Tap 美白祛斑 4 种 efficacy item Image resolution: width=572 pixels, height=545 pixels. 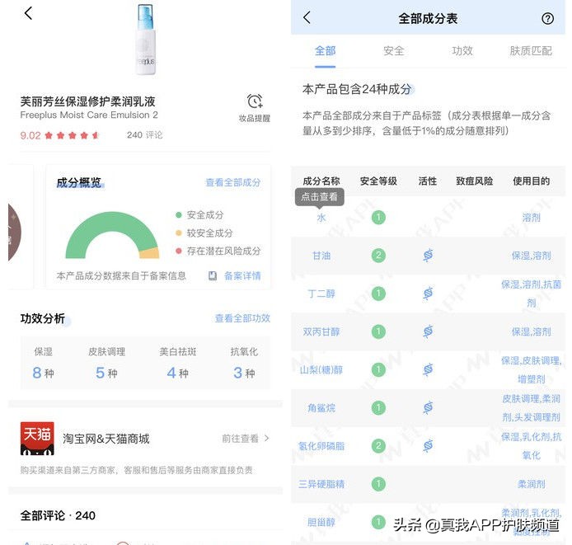pyautogui.click(x=178, y=363)
